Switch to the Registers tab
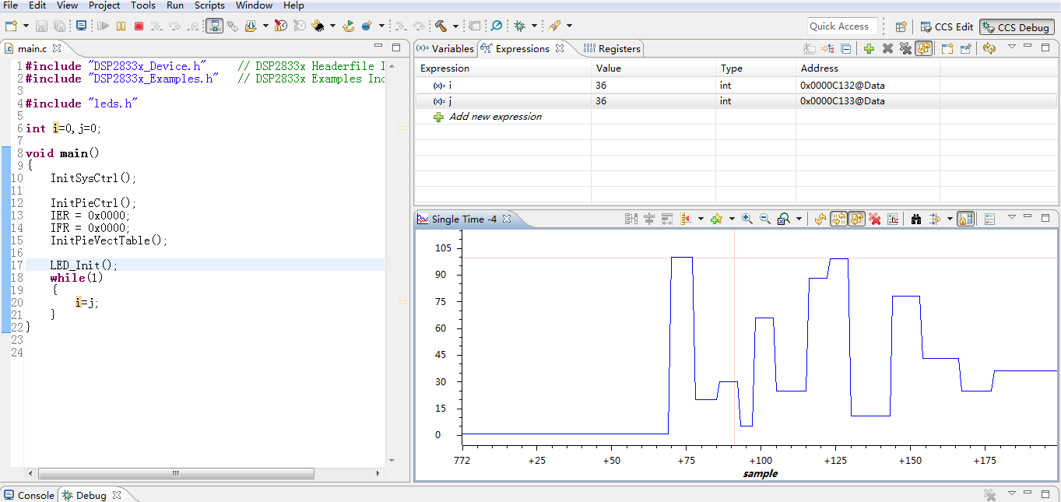The image size is (1061, 502). (x=612, y=48)
